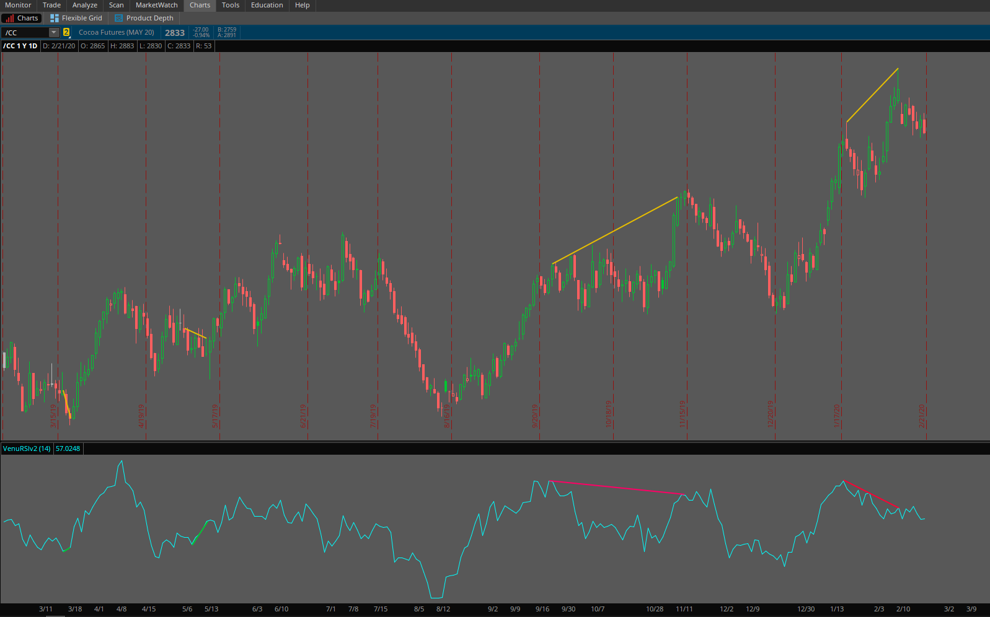Select the long yellow trendline ending near 11/15/19
The height and width of the screenshot is (617, 990).
coord(614,231)
